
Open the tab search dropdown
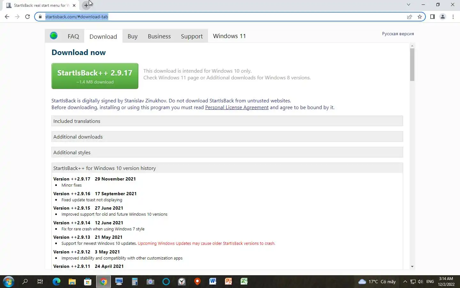click(408, 4)
